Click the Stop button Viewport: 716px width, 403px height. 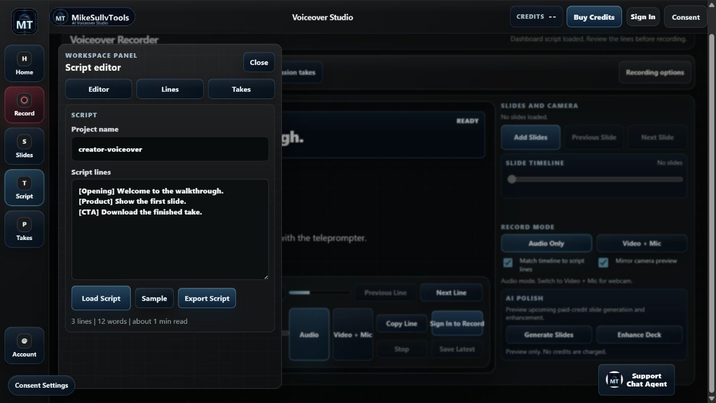tap(401, 349)
